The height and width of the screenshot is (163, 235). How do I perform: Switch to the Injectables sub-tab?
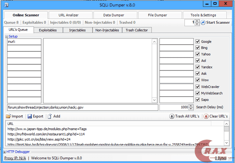(x=77, y=30)
